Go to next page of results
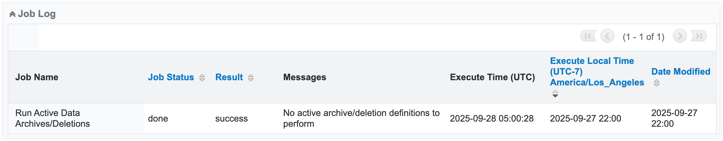723x141 pixels. click(680, 36)
